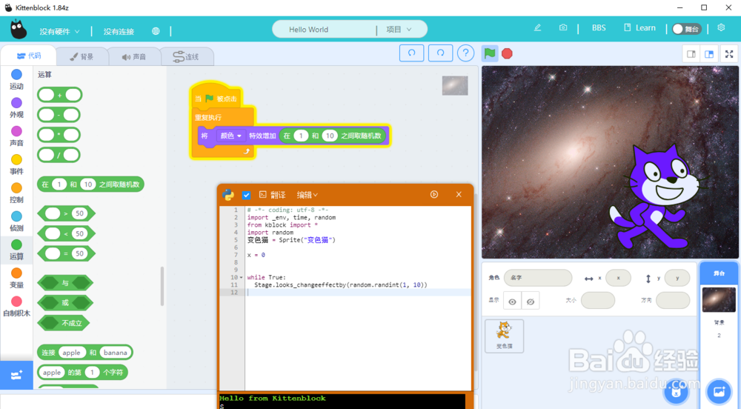Click the 翻译 translate menu item

(273, 195)
